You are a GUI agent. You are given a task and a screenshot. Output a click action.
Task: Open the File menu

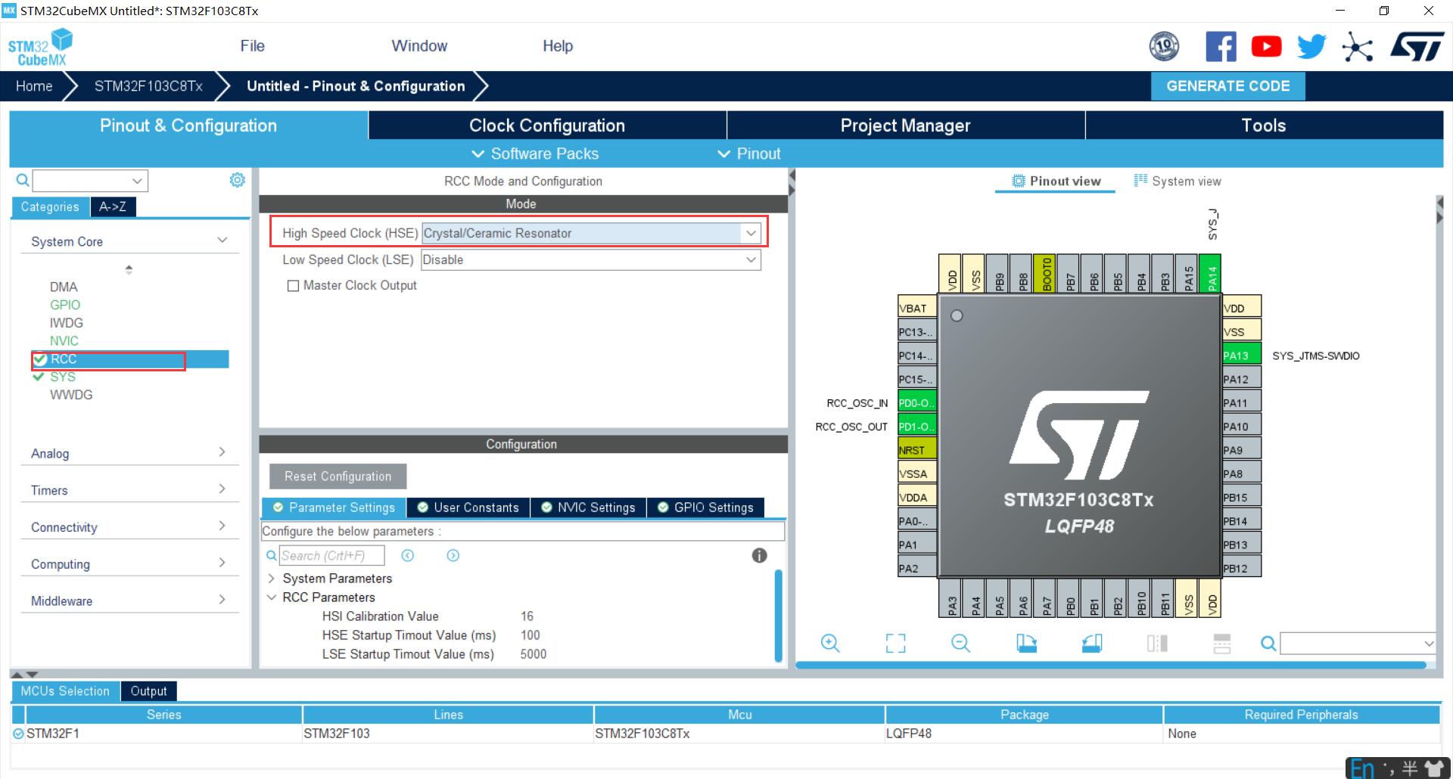coord(252,46)
